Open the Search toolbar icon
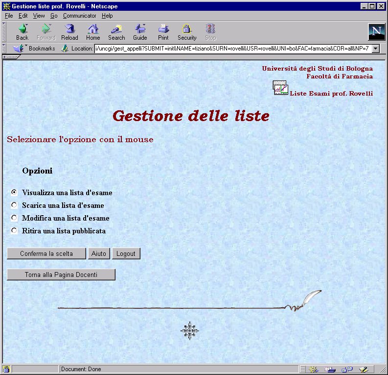Screen dimensions: 388x375 116,32
